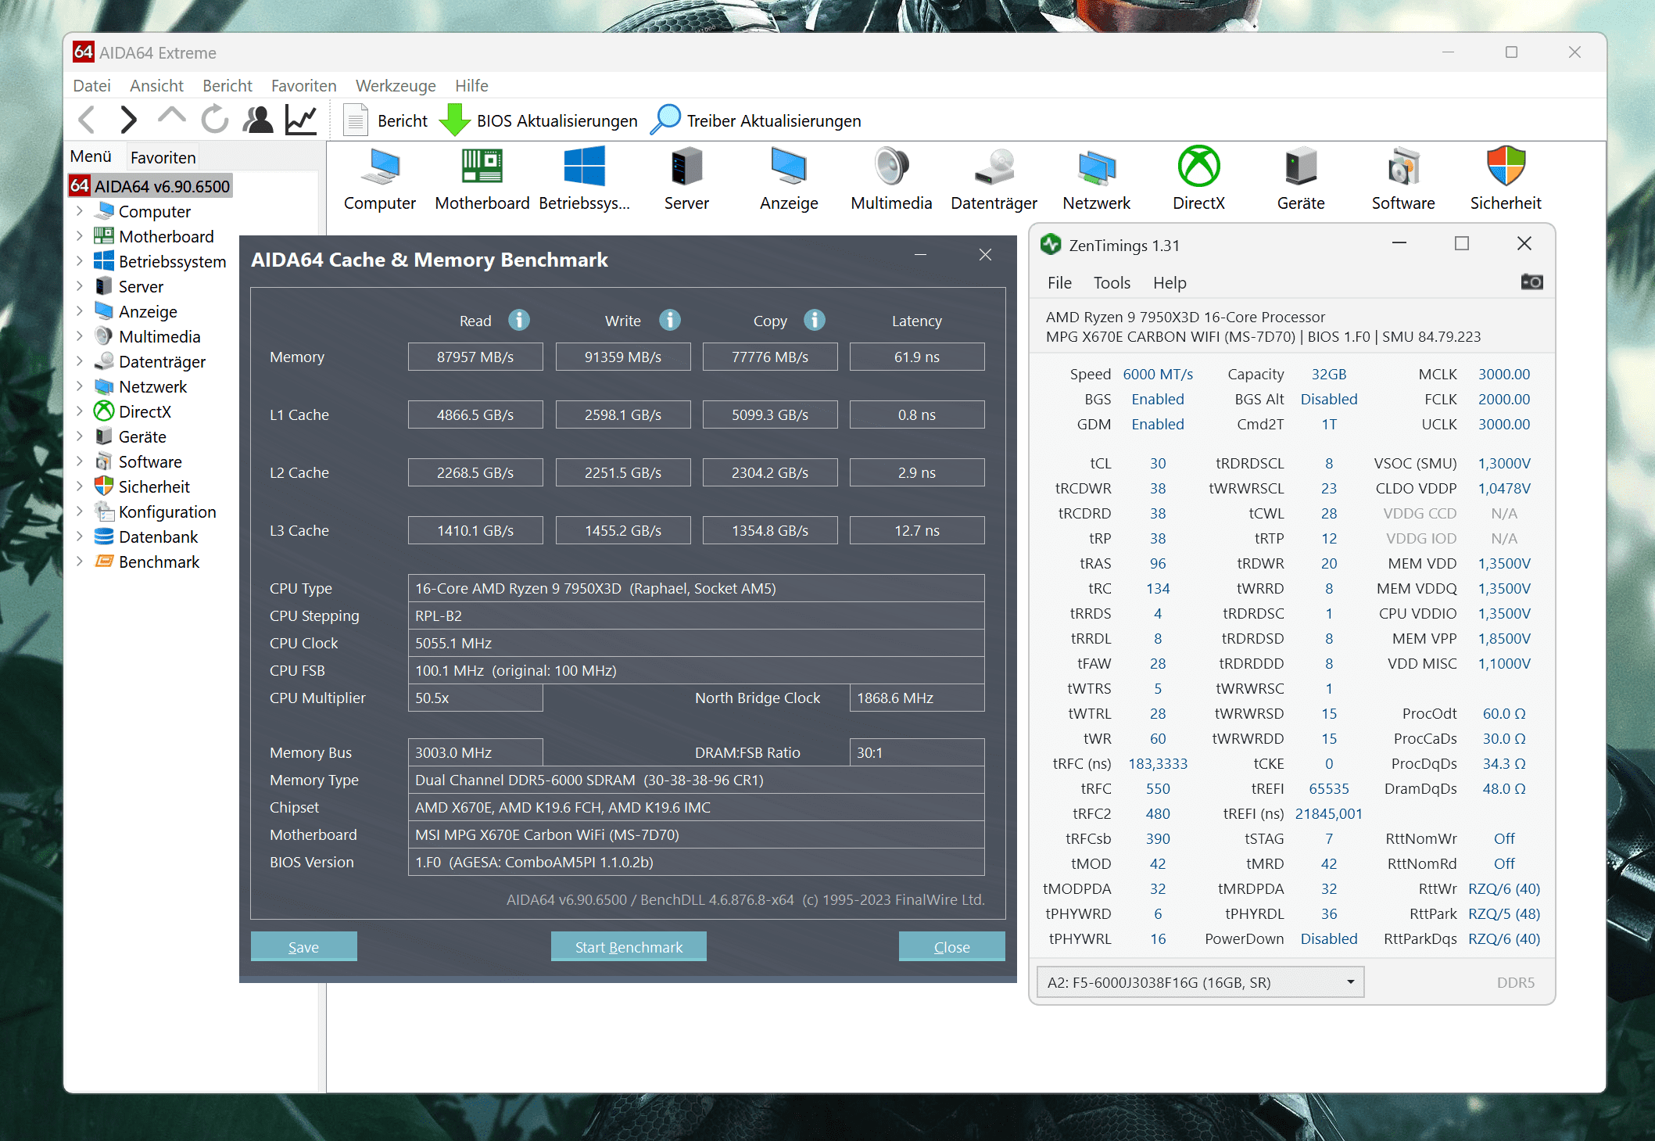Expand the Netzwerk tree node
This screenshot has height=1141, width=1655.
pyautogui.click(x=80, y=386)
